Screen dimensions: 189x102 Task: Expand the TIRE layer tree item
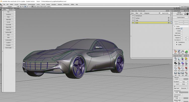pos(133,20)
